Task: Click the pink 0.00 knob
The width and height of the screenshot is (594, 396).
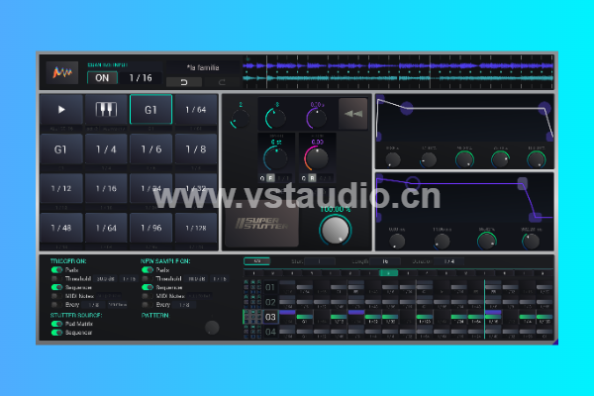Action: (x=317, y=158)
